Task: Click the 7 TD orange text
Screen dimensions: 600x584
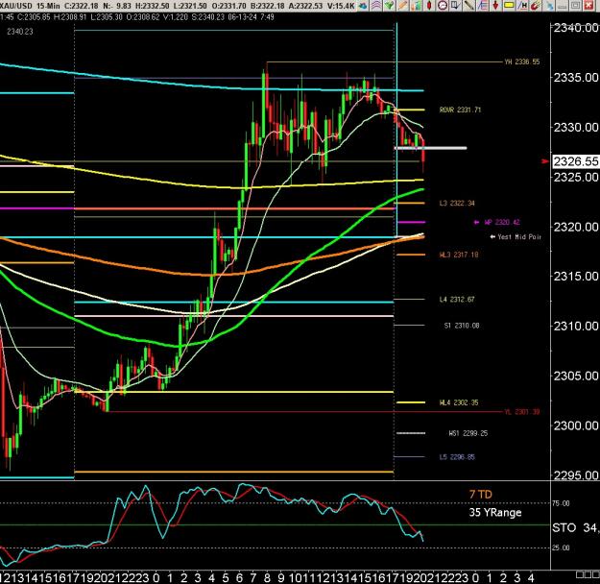Action: [481, 495]
